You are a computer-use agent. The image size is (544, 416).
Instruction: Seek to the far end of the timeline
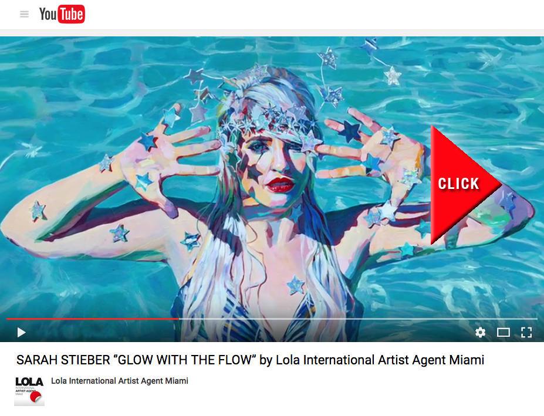tap(536, 319)
